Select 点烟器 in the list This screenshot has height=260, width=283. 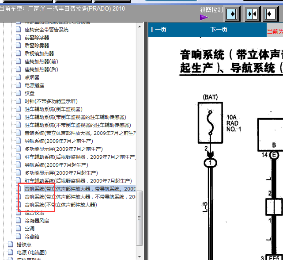pos(32,77)
